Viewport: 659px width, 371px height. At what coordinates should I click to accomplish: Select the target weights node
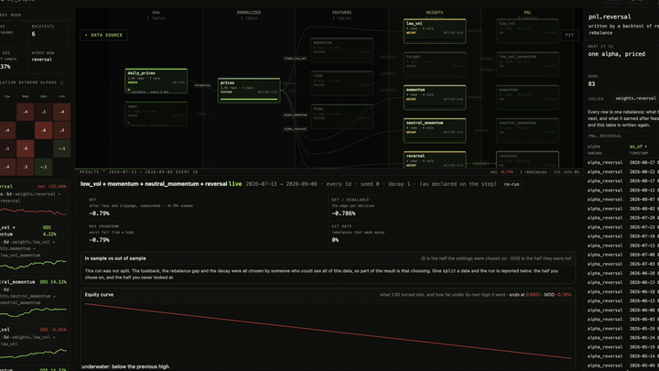click(435, 64)
